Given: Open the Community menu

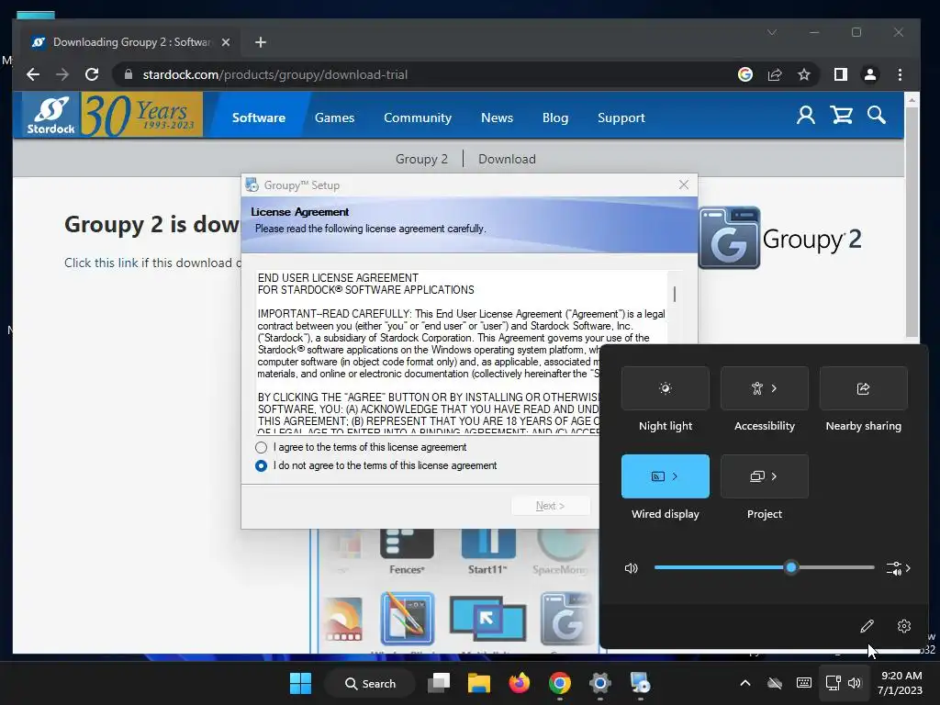Looking at the screenshot, I should pyautogui.click(x=418, y=117).
